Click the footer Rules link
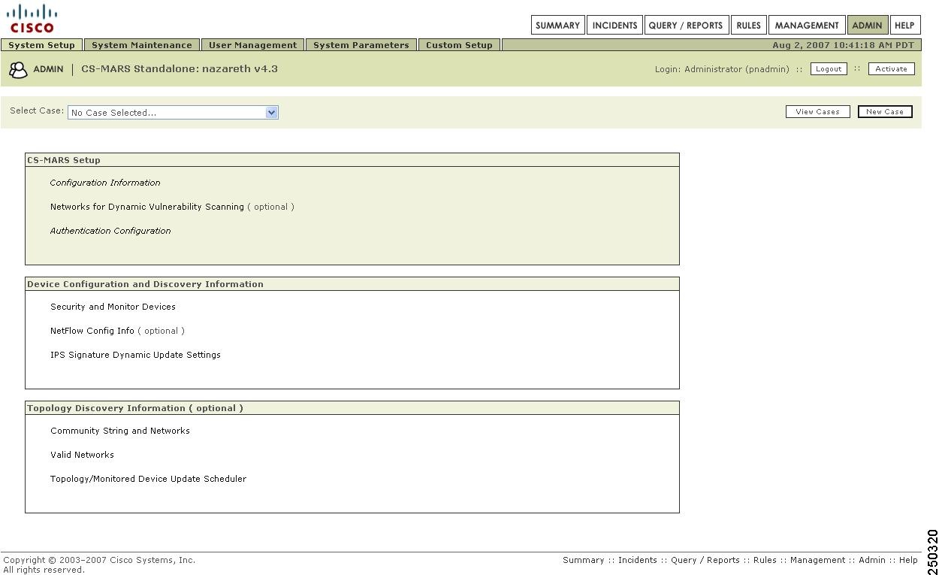This screenshot has height=575, width=939. click(x=765, y=560)
